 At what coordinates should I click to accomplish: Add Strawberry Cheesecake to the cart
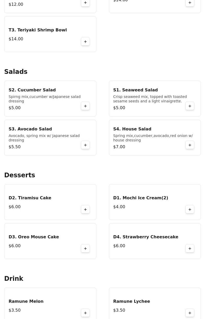(190, 249)
